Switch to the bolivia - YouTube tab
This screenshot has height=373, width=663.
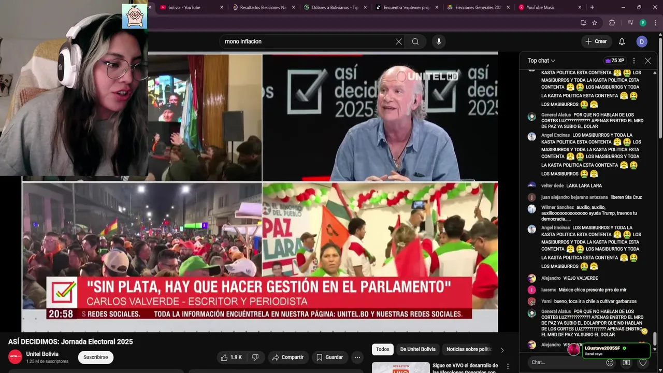point(184,7)
